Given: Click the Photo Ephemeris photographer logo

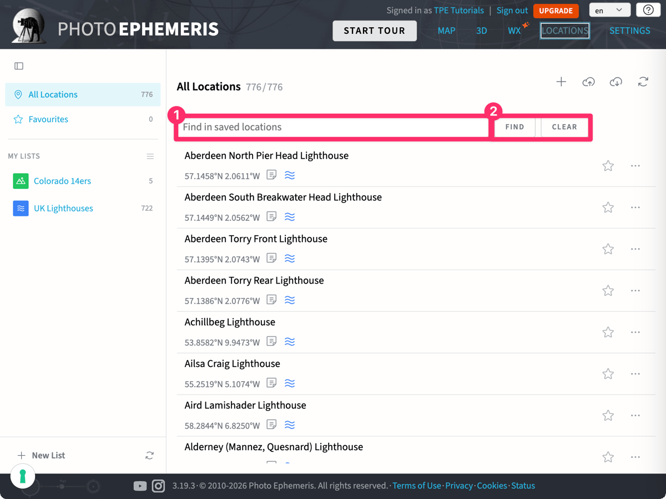Looking at the screenshot, I should point(29,26).
